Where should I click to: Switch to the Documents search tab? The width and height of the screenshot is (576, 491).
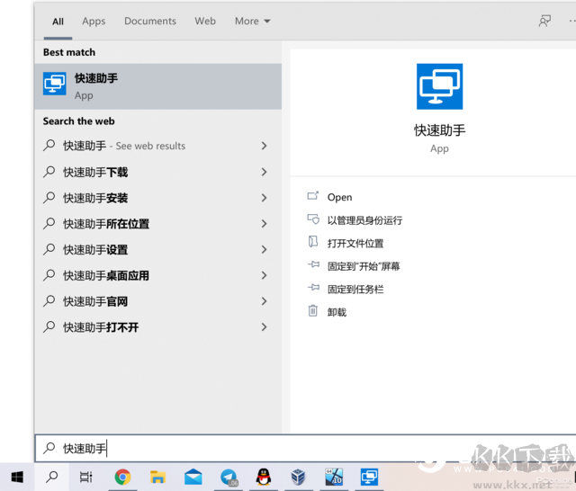[x=150, y=21]
